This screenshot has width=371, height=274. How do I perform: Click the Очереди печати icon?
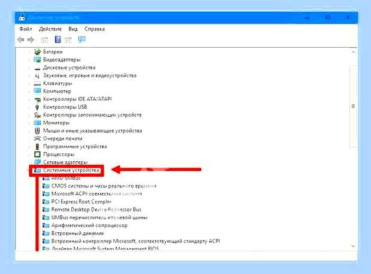pyautogui.click(x=37, y=138)
